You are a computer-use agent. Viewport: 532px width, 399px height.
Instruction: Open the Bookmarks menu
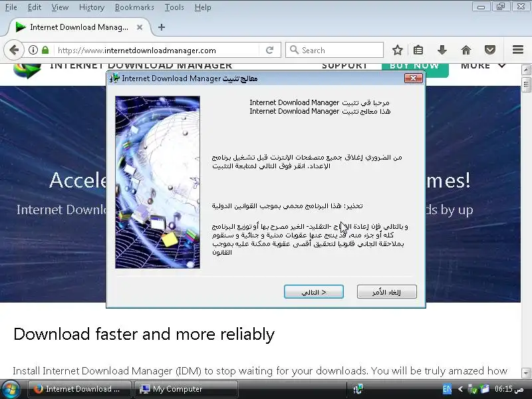pos(134,7)
